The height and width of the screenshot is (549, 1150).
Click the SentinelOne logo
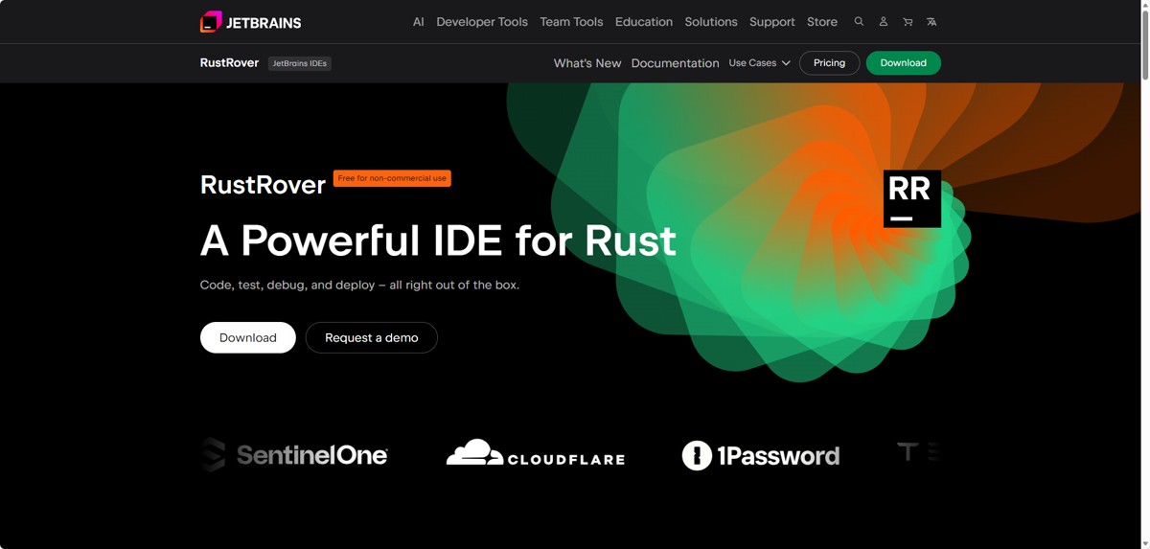(x=294, y=455)
